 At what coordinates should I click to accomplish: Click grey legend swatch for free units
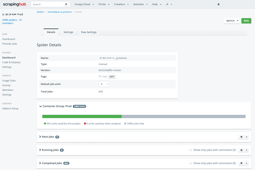(x=125, y=124)
